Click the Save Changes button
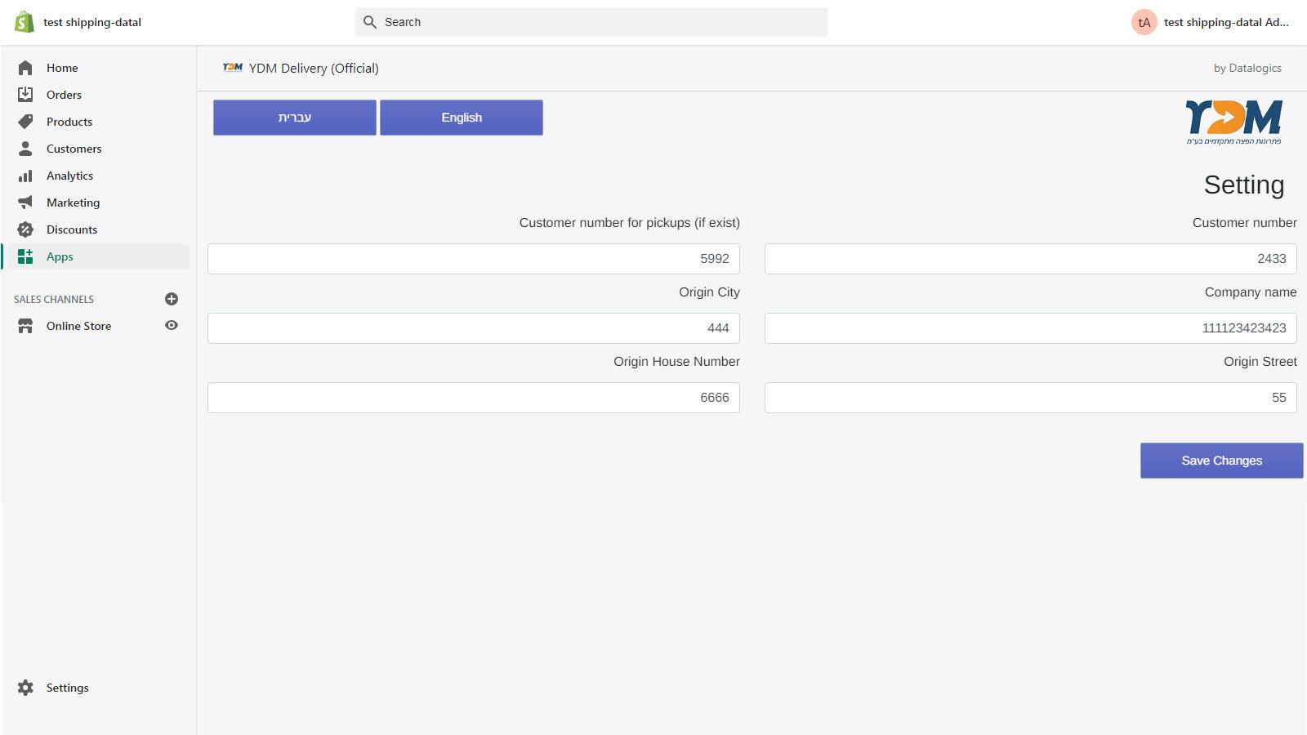Screen dimensions: 1307x735 pyautogui.click(x=1221, y=460)
